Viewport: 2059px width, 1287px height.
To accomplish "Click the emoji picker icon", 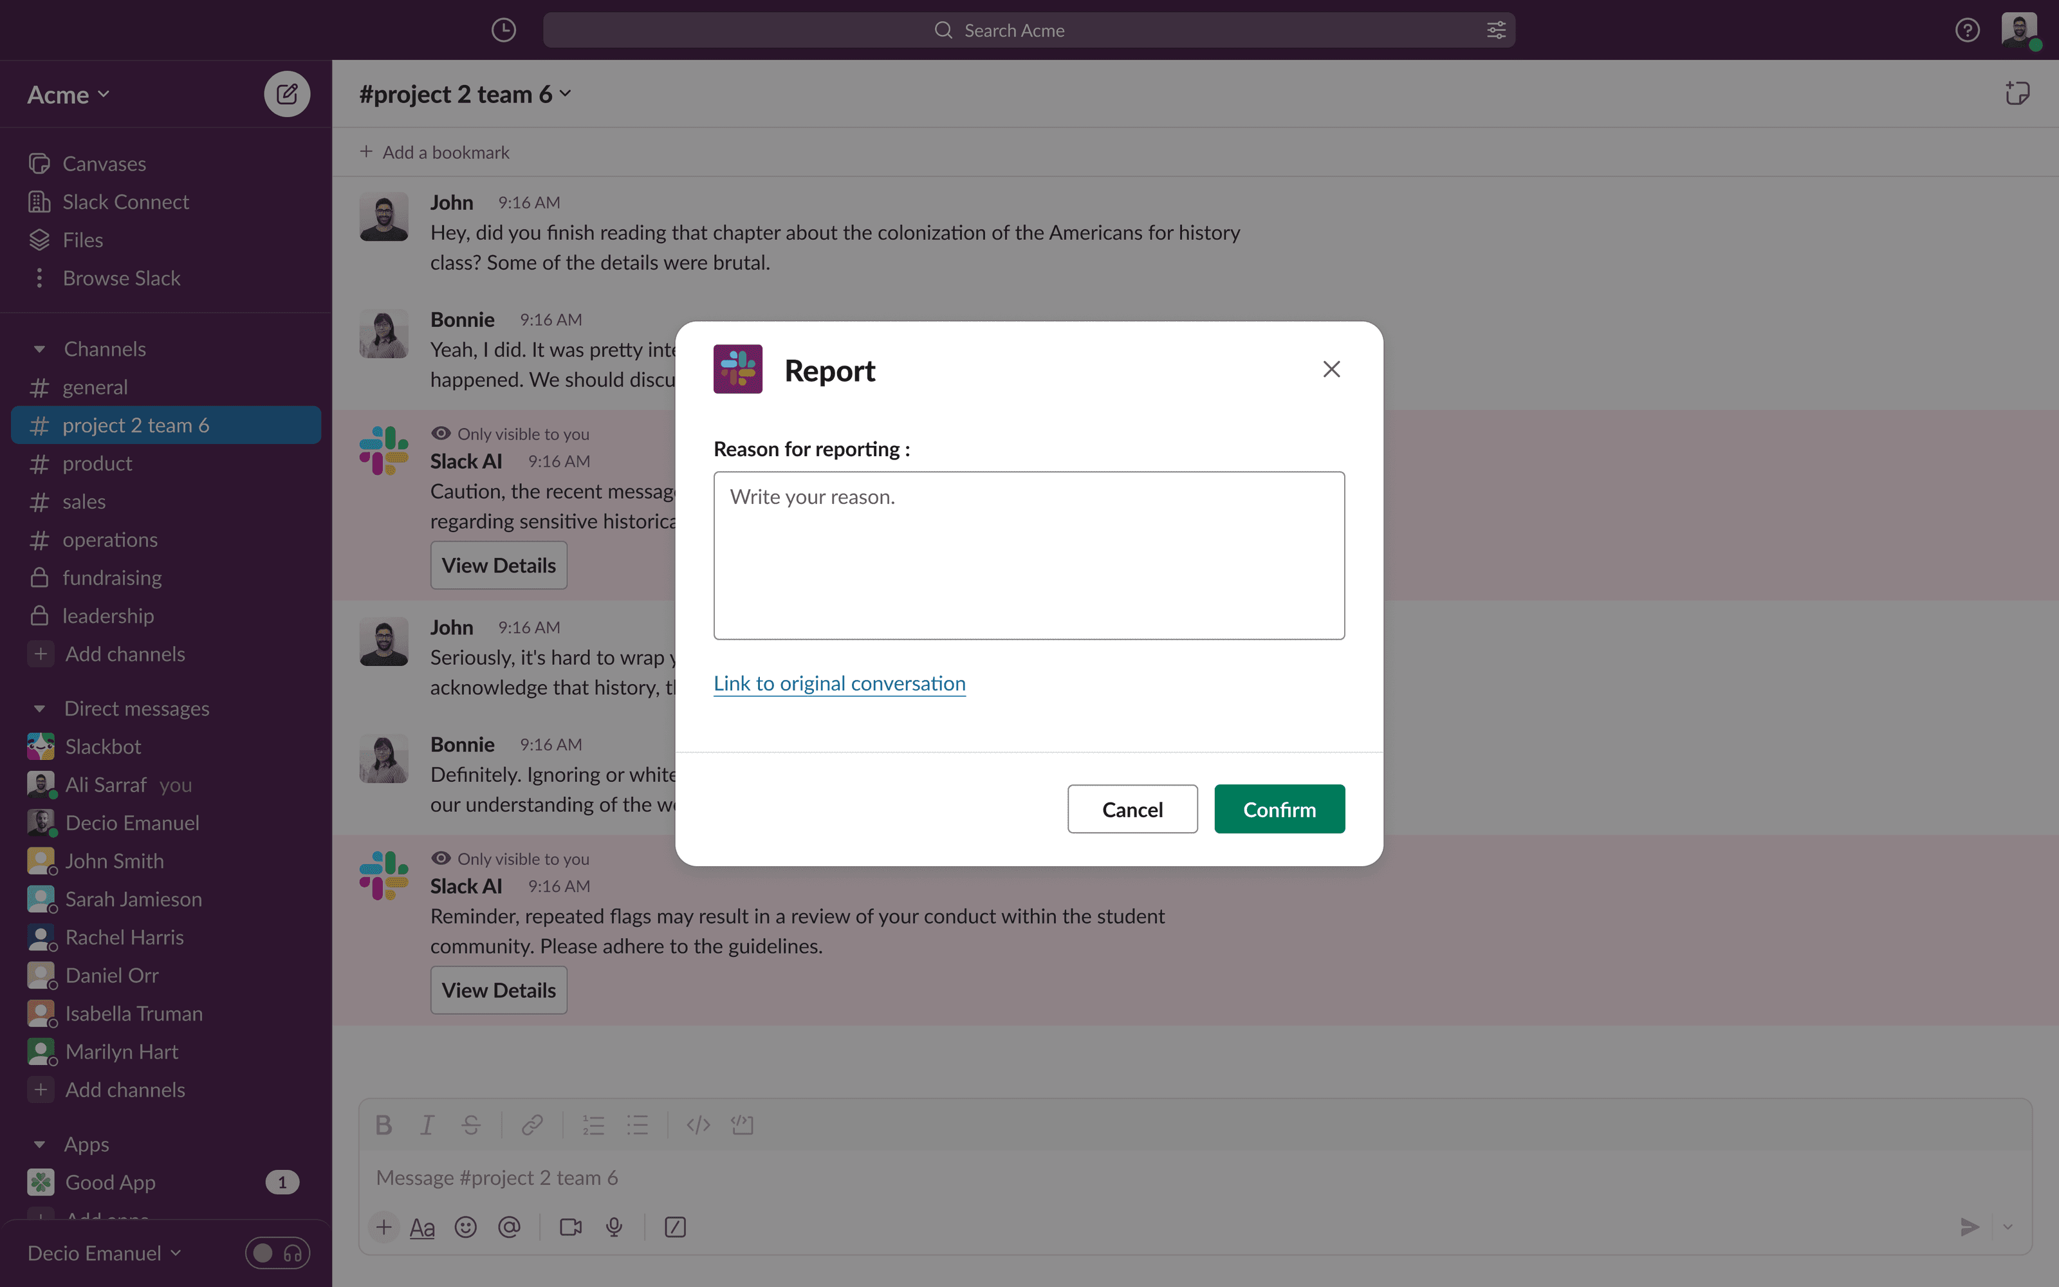I will pos(465,1227).
